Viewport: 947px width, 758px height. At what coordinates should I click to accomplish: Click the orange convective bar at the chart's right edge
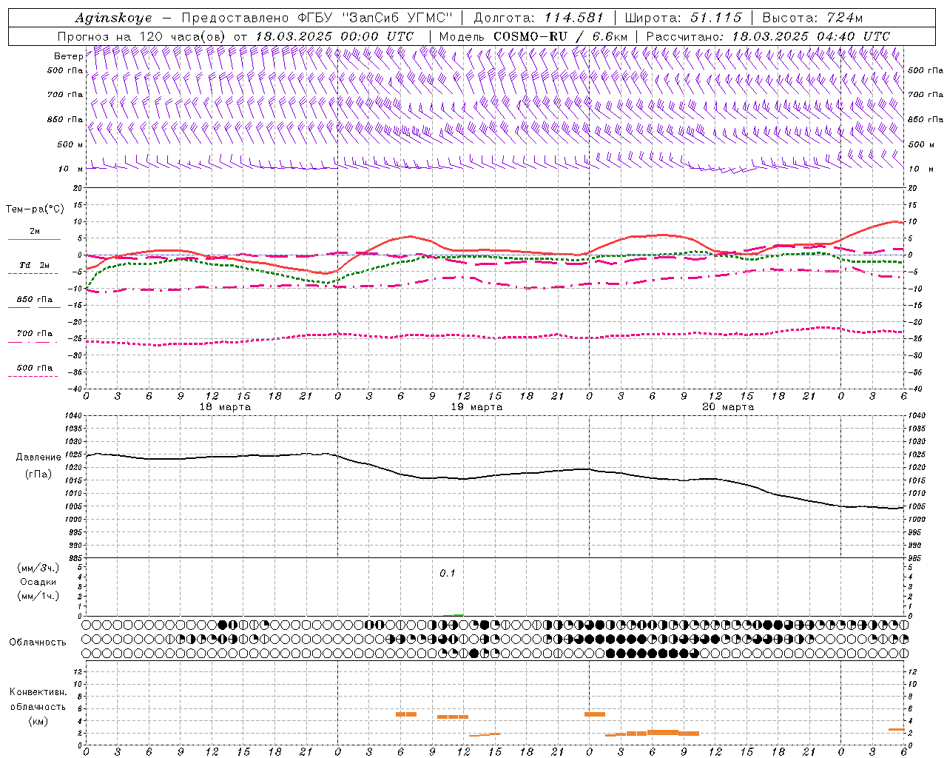(897, 729)
